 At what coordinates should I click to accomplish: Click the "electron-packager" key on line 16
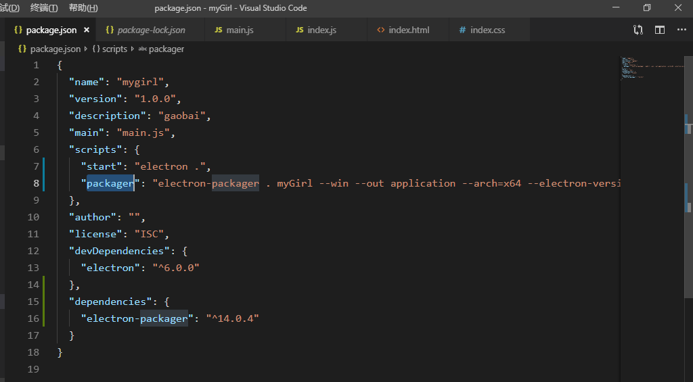point(137,318)
